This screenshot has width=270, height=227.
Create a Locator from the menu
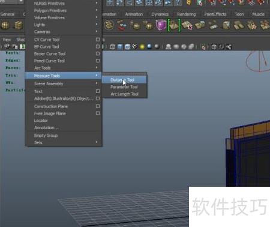[x=41, y=121]
